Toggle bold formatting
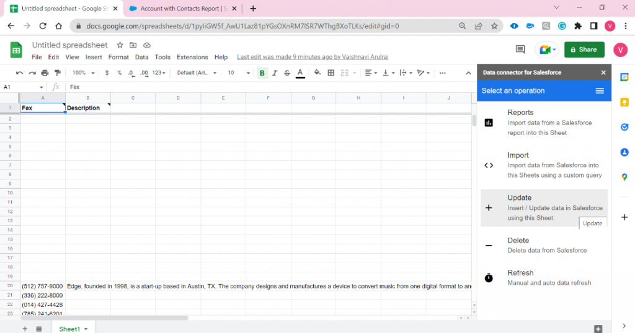The height and width of the screenshot is (333, 635). (262, 73)
